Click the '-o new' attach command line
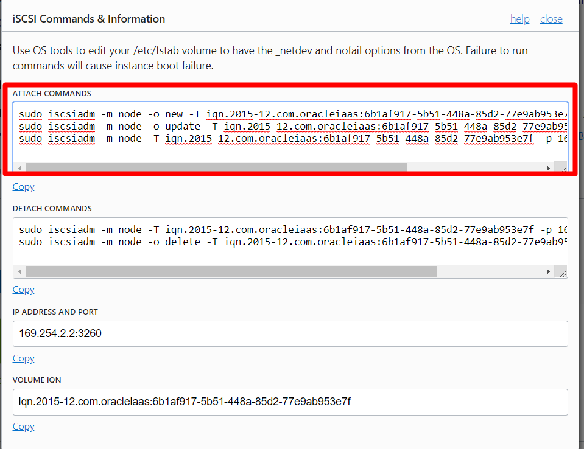 pos(293,114)
